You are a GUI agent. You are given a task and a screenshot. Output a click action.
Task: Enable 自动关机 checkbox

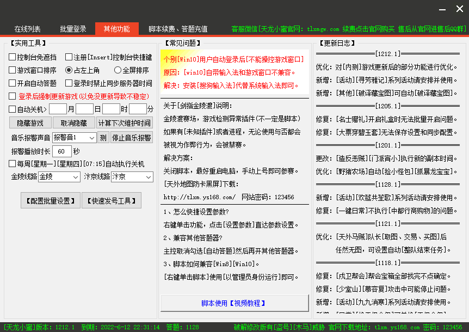pyautogui.click(x=13, y=109)
